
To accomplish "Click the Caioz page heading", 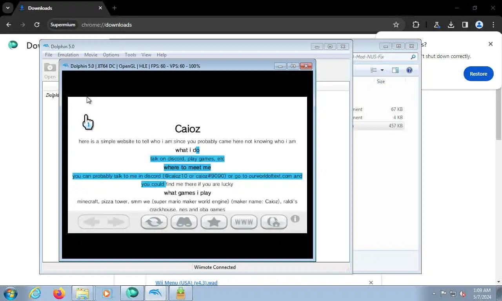I will coord(187,129).
